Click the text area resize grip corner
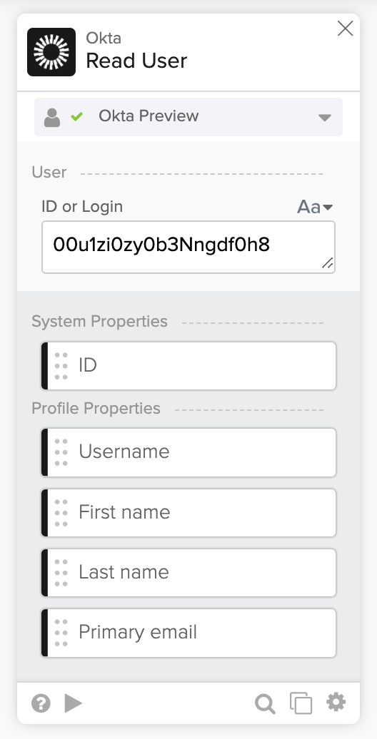Screen dimensions: 377x739 coord(328,263)
